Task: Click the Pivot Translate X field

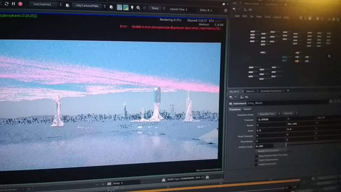Action: pos(270,136)
